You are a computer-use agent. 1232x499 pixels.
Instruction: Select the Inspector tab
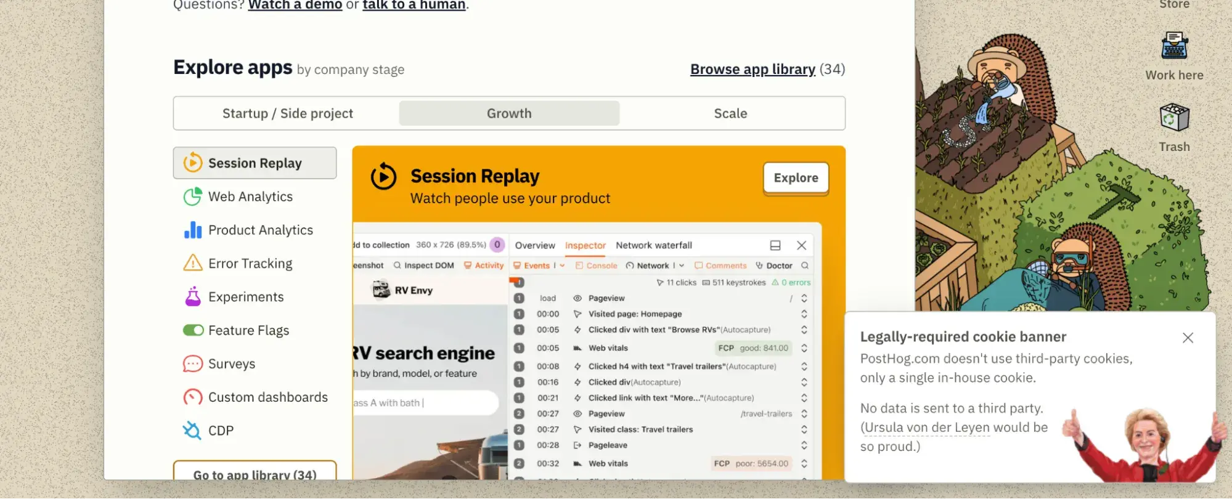pyautogui.click(x=585, y=245)
